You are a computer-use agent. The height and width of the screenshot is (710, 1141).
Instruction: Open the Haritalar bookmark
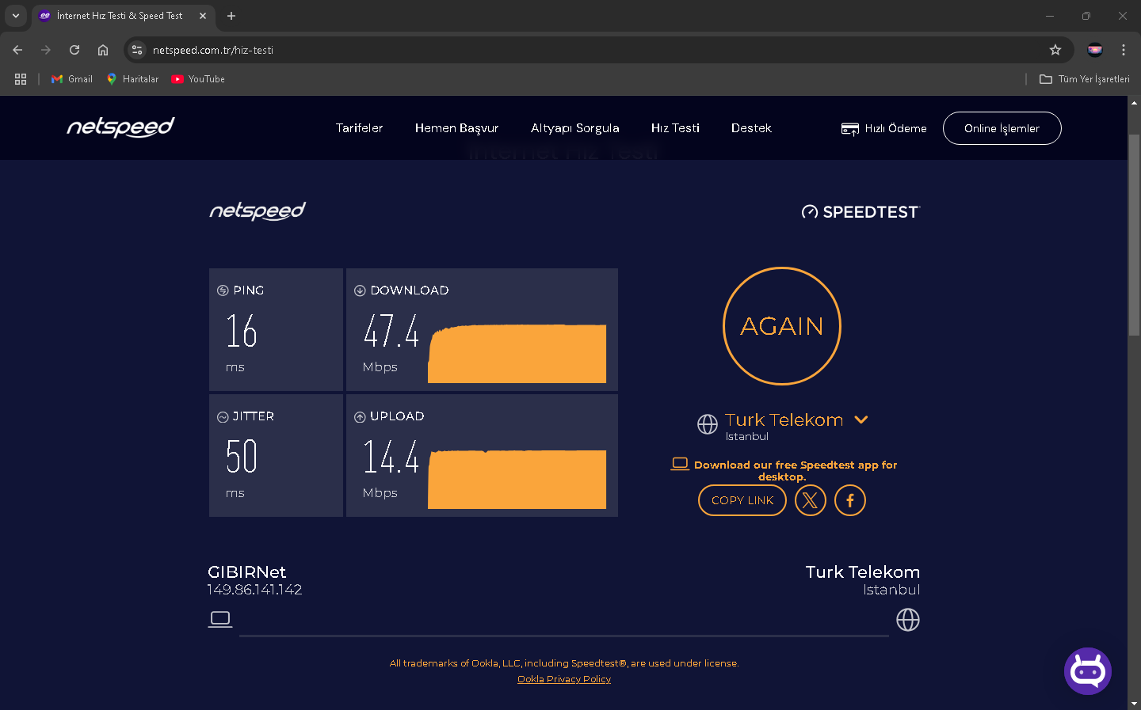132,79
